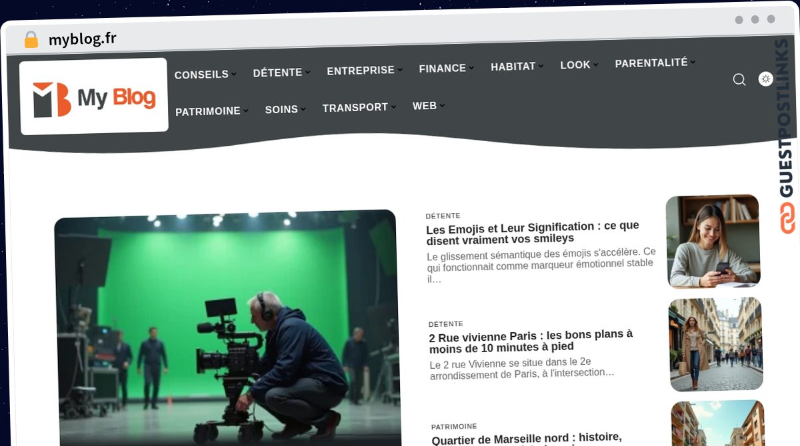Image resolution: width=800 pixels, height=446 pixels.
Task: Expand the chevron next to DÉTENTE menu
Action: (307, 71)
